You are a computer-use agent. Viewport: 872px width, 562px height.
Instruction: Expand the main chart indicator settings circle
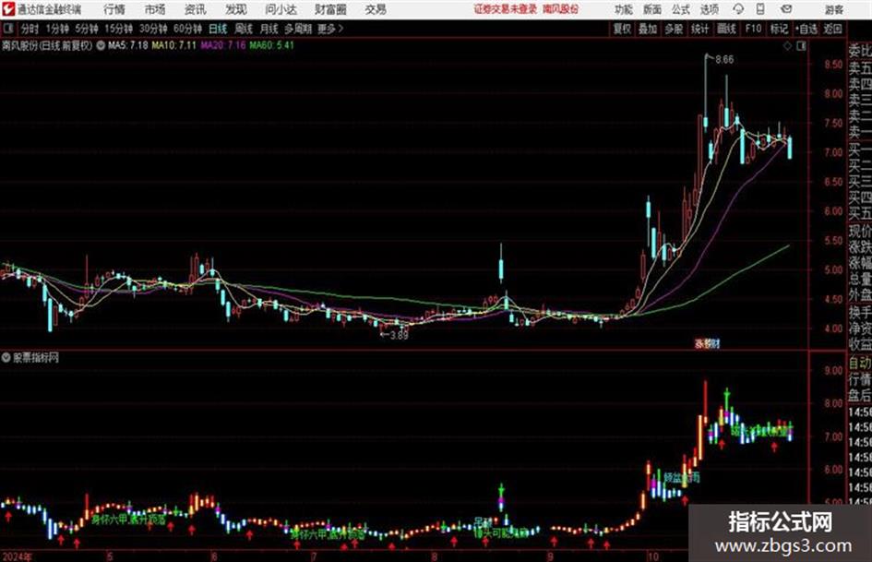click(101, 45)
